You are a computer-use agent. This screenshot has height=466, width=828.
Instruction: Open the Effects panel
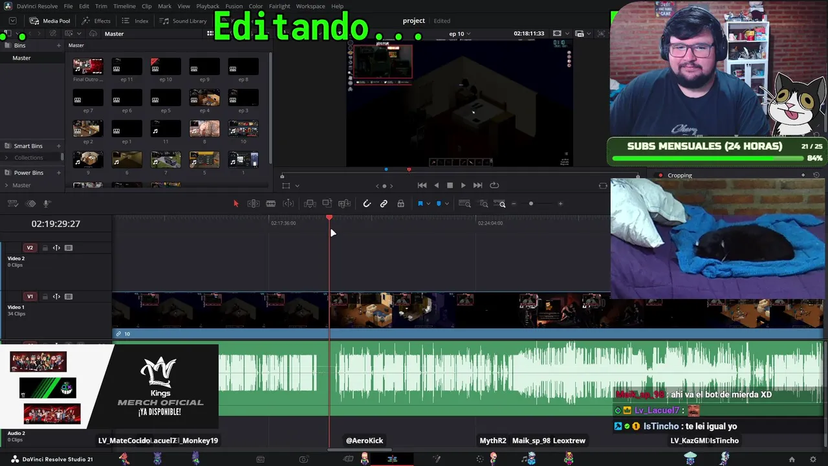(x=96, y=21)
